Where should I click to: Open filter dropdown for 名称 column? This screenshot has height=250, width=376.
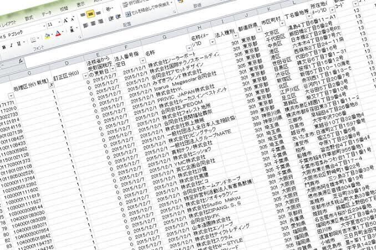coord(189,49)
